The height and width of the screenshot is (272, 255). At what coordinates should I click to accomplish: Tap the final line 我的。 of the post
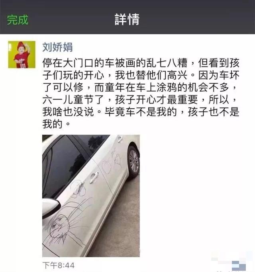click(x=57, y=124)
